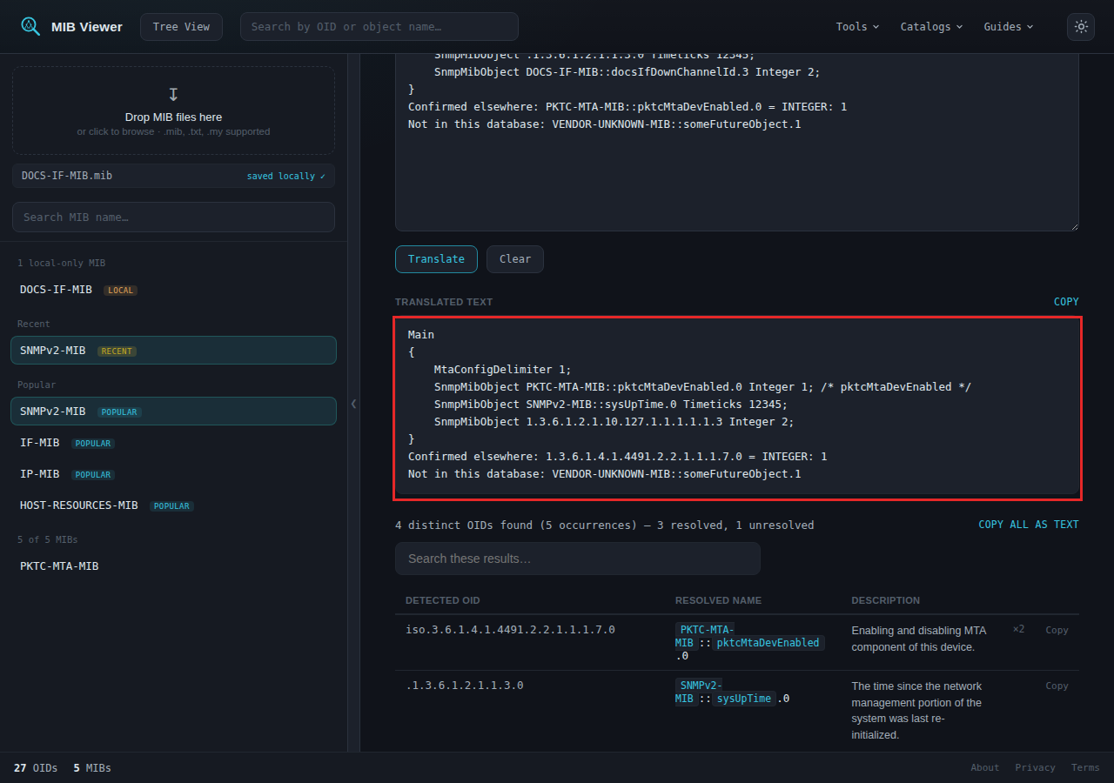
Task: Click the Detected OID column header
Action: click(443, 600)
